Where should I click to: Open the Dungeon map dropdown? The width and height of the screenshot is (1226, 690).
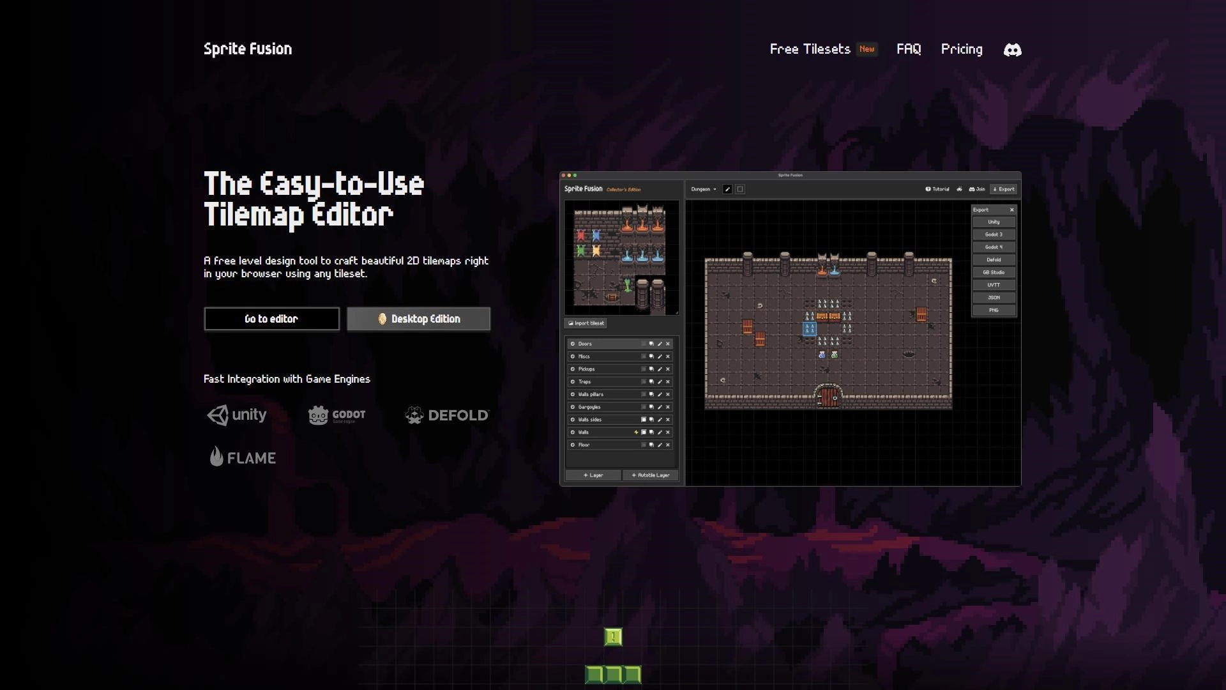pyautogui.click(x=703, y=189)
